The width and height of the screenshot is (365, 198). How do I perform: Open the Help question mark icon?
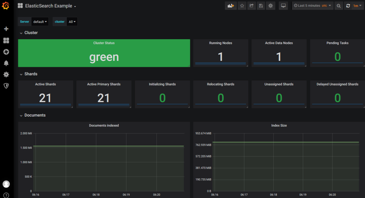[x=6, y=195]
